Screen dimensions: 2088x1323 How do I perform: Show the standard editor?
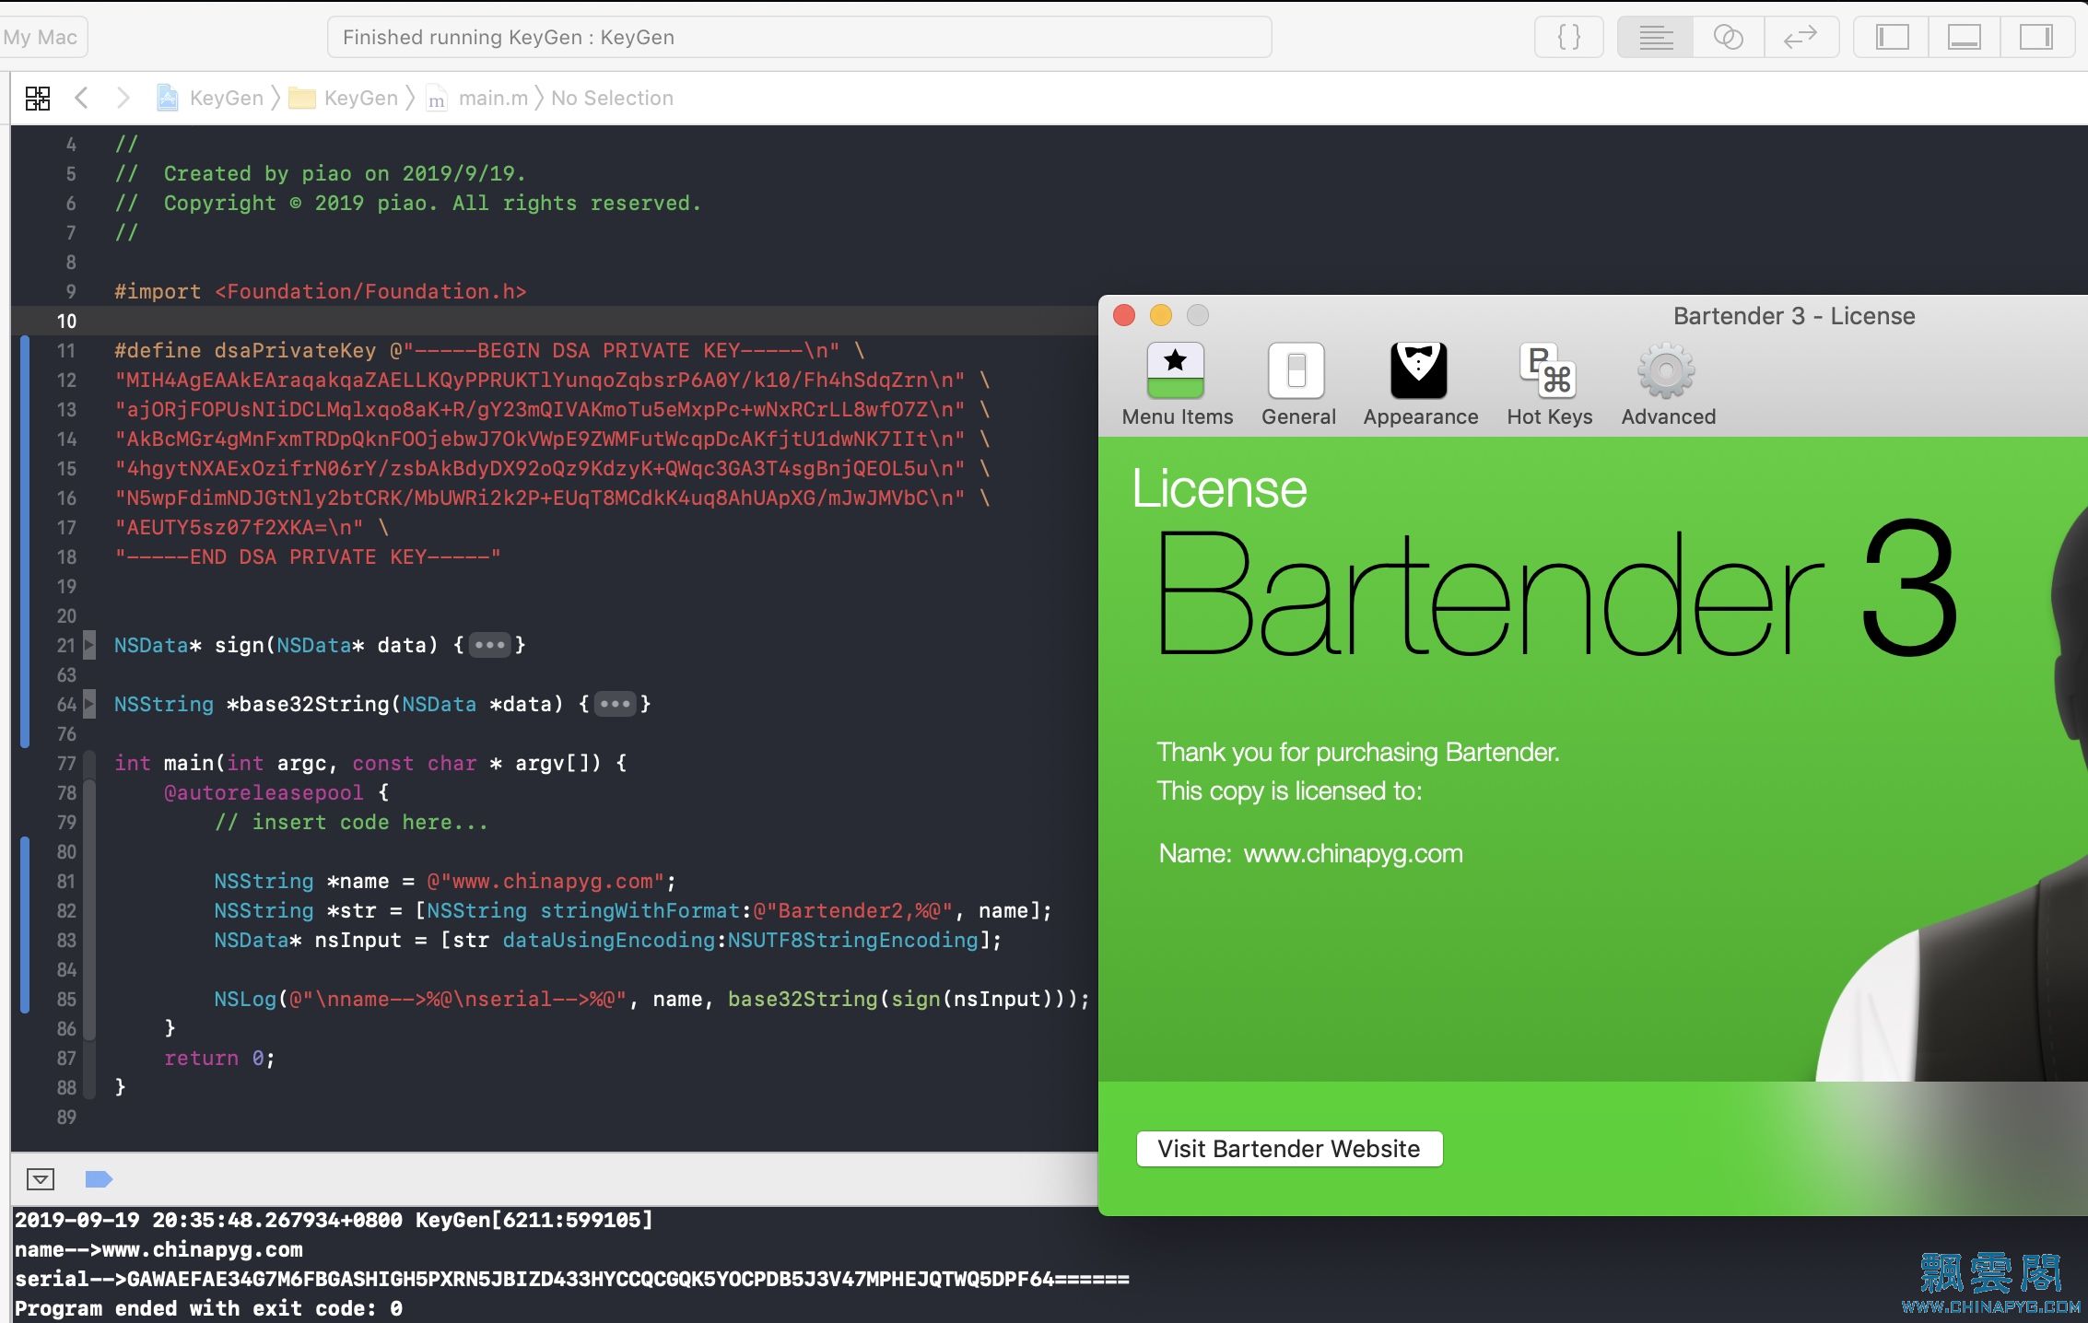[x=1655, y=37]
